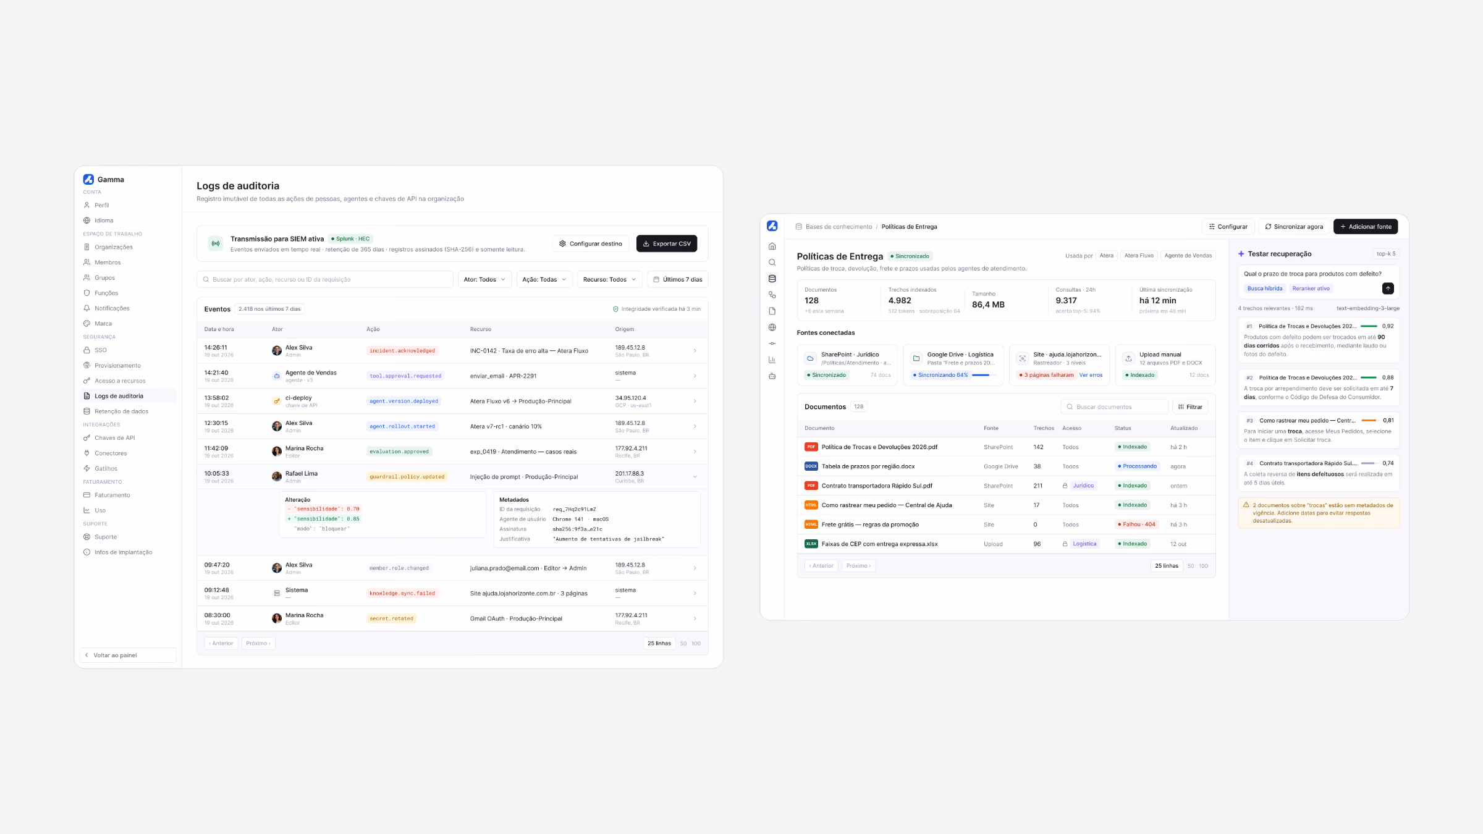
Task: Click the Upload manual source icon
Action: 1128,358
